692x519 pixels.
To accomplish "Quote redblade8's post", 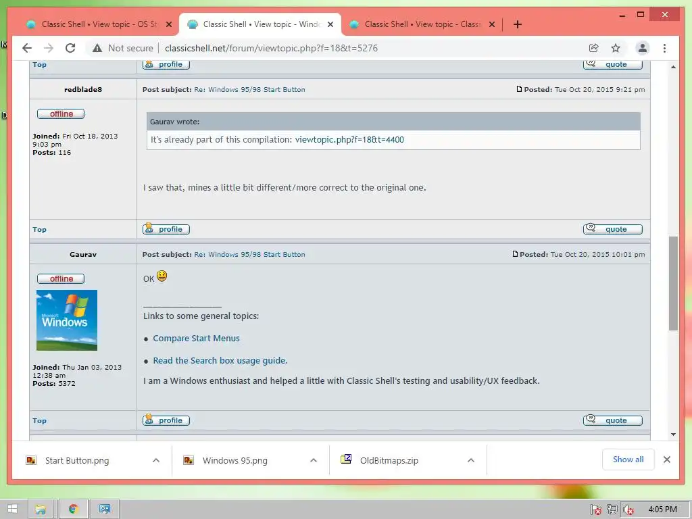I will [x=612, y=229].
